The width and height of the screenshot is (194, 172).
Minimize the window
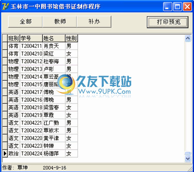167,6
